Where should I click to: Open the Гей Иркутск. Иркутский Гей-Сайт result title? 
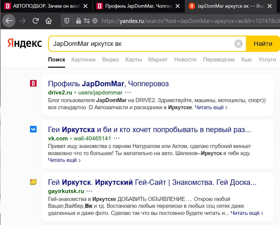[x=152, y=182]
